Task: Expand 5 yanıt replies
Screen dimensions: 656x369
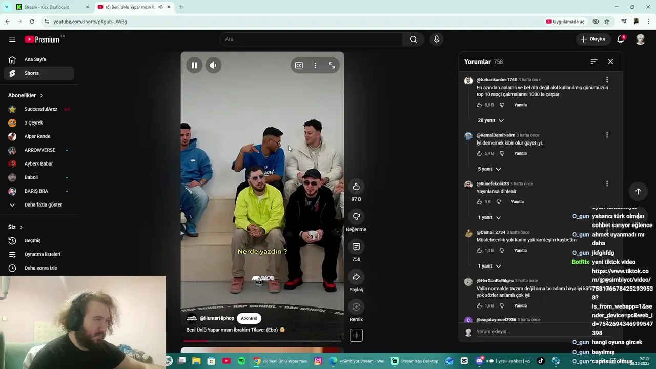Action: click(x=489, y=169)
